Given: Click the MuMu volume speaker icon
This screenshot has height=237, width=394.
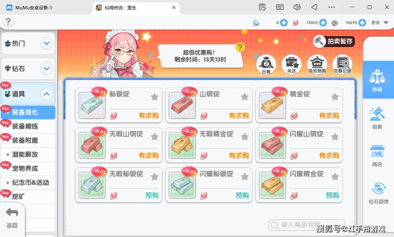Looking at the screenshot, I should [297, 7].
